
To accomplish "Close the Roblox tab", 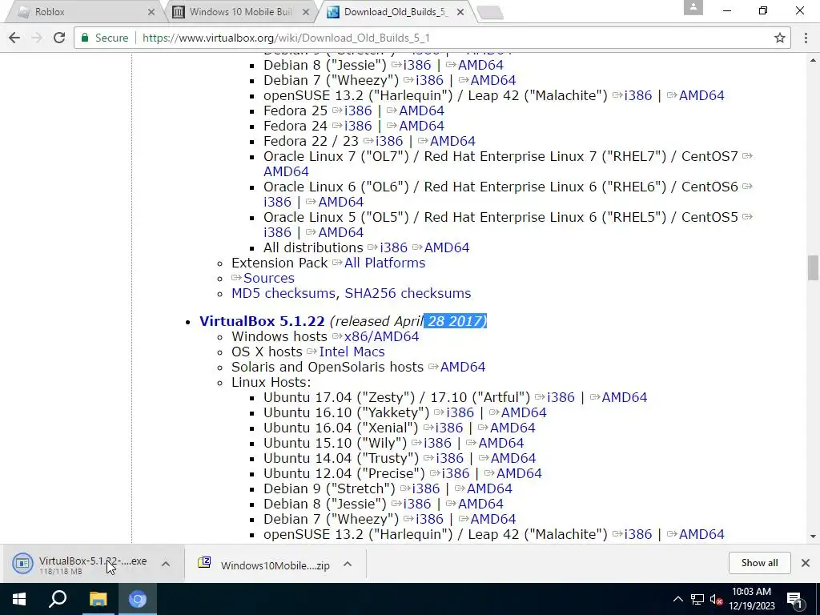I will (x=151, y=11).
